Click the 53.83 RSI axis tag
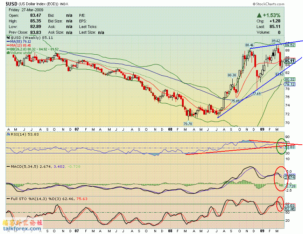303x234 pixels. 290,147
